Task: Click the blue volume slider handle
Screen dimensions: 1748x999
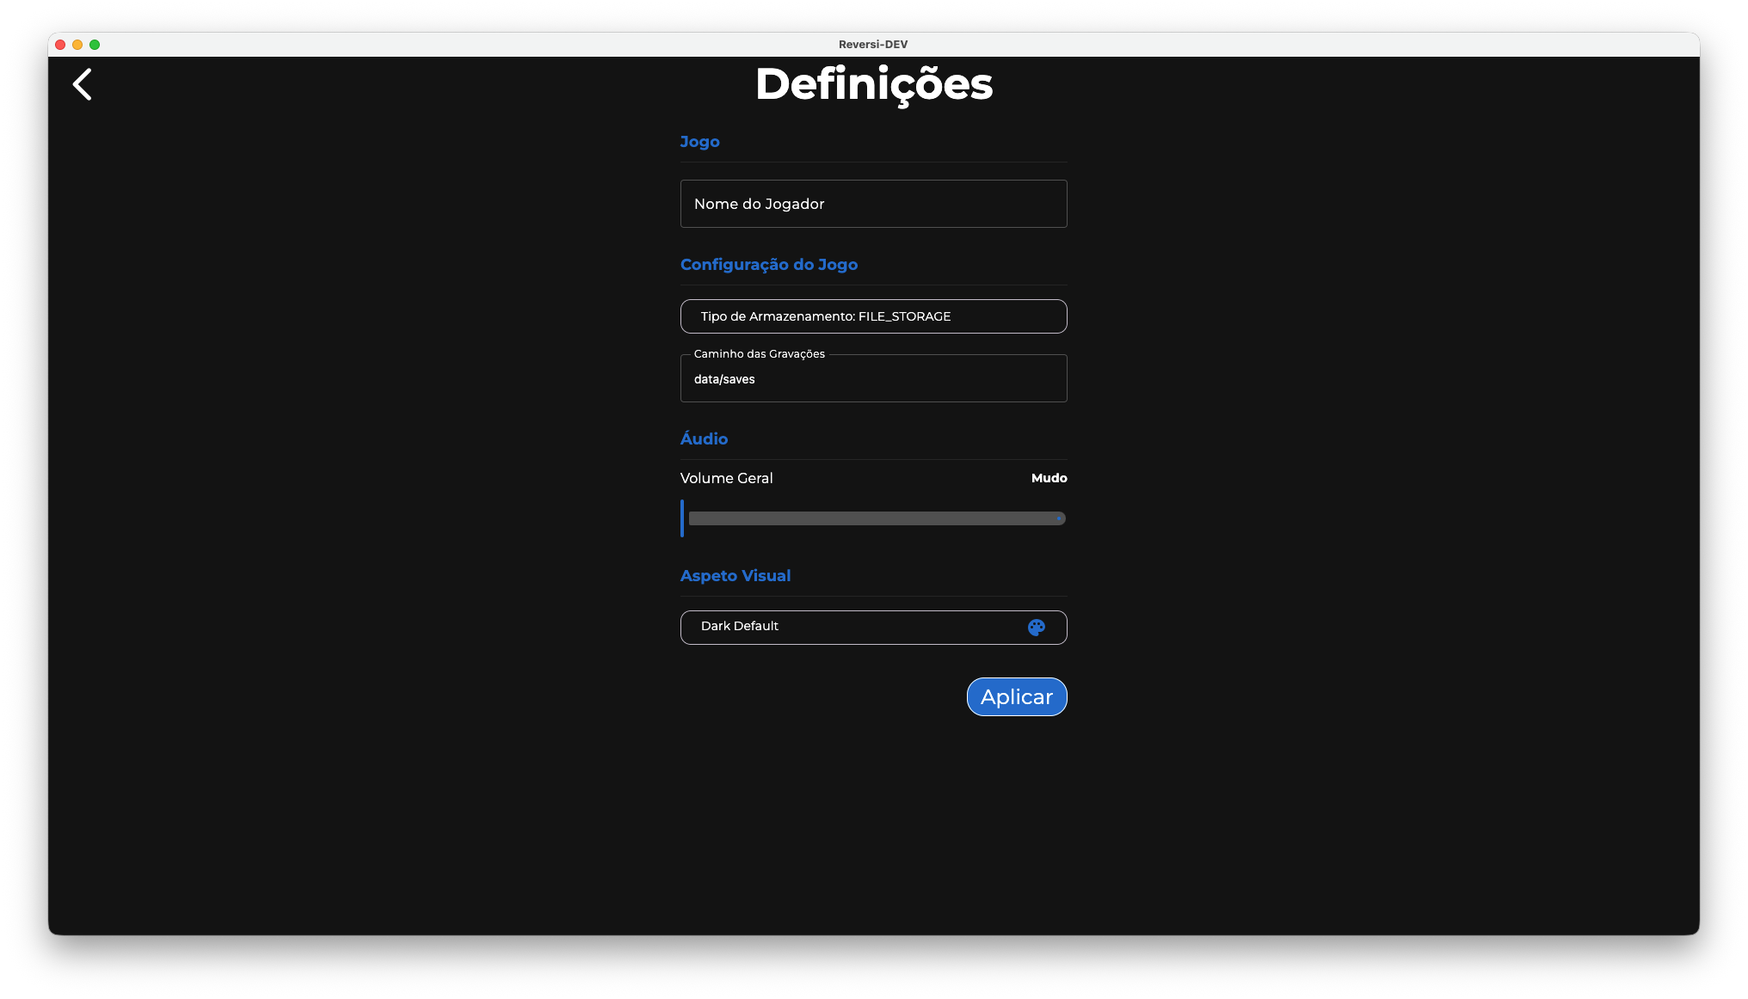Action: click(682, 518)
